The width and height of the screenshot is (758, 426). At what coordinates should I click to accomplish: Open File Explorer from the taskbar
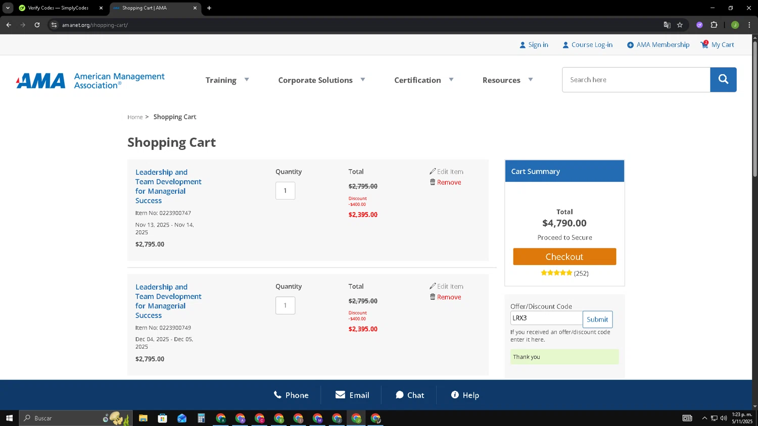coord(143,418)
